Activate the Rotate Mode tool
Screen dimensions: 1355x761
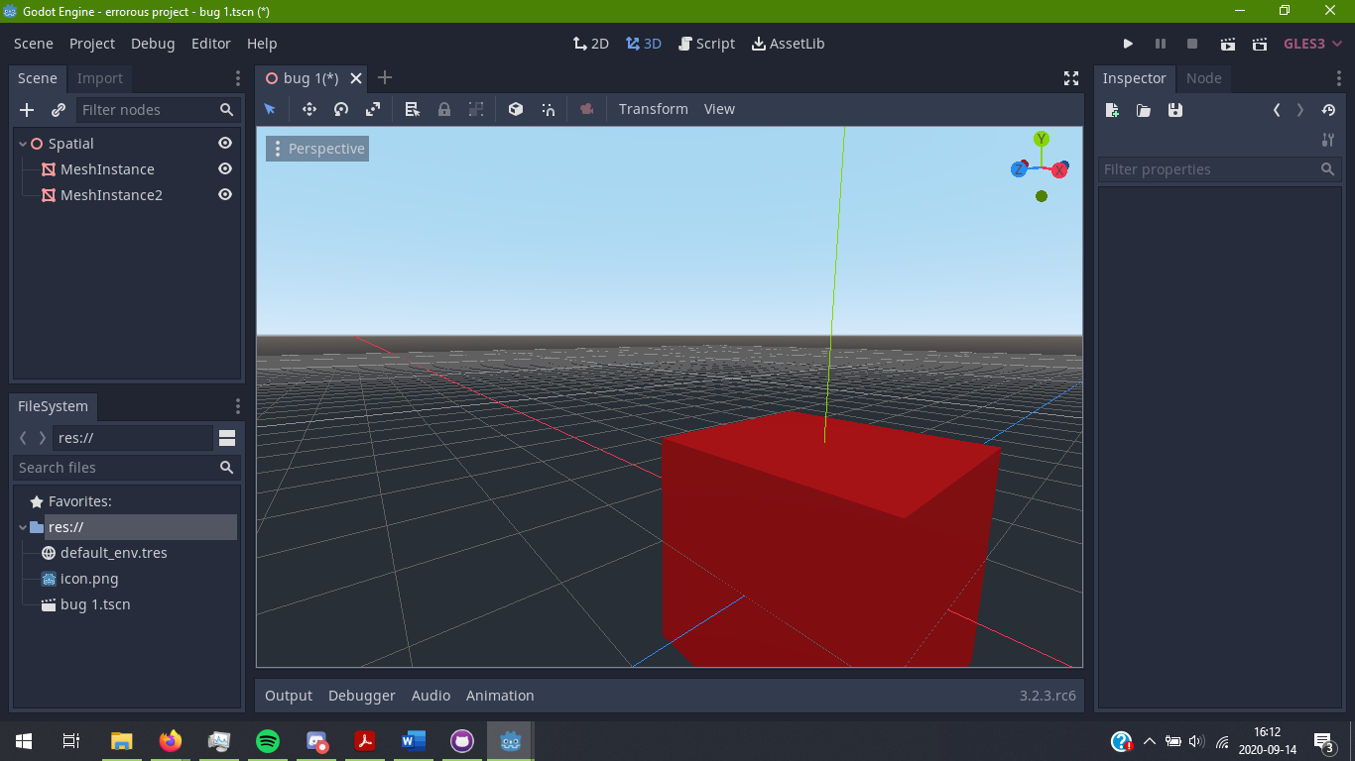[x=341, y=109]
